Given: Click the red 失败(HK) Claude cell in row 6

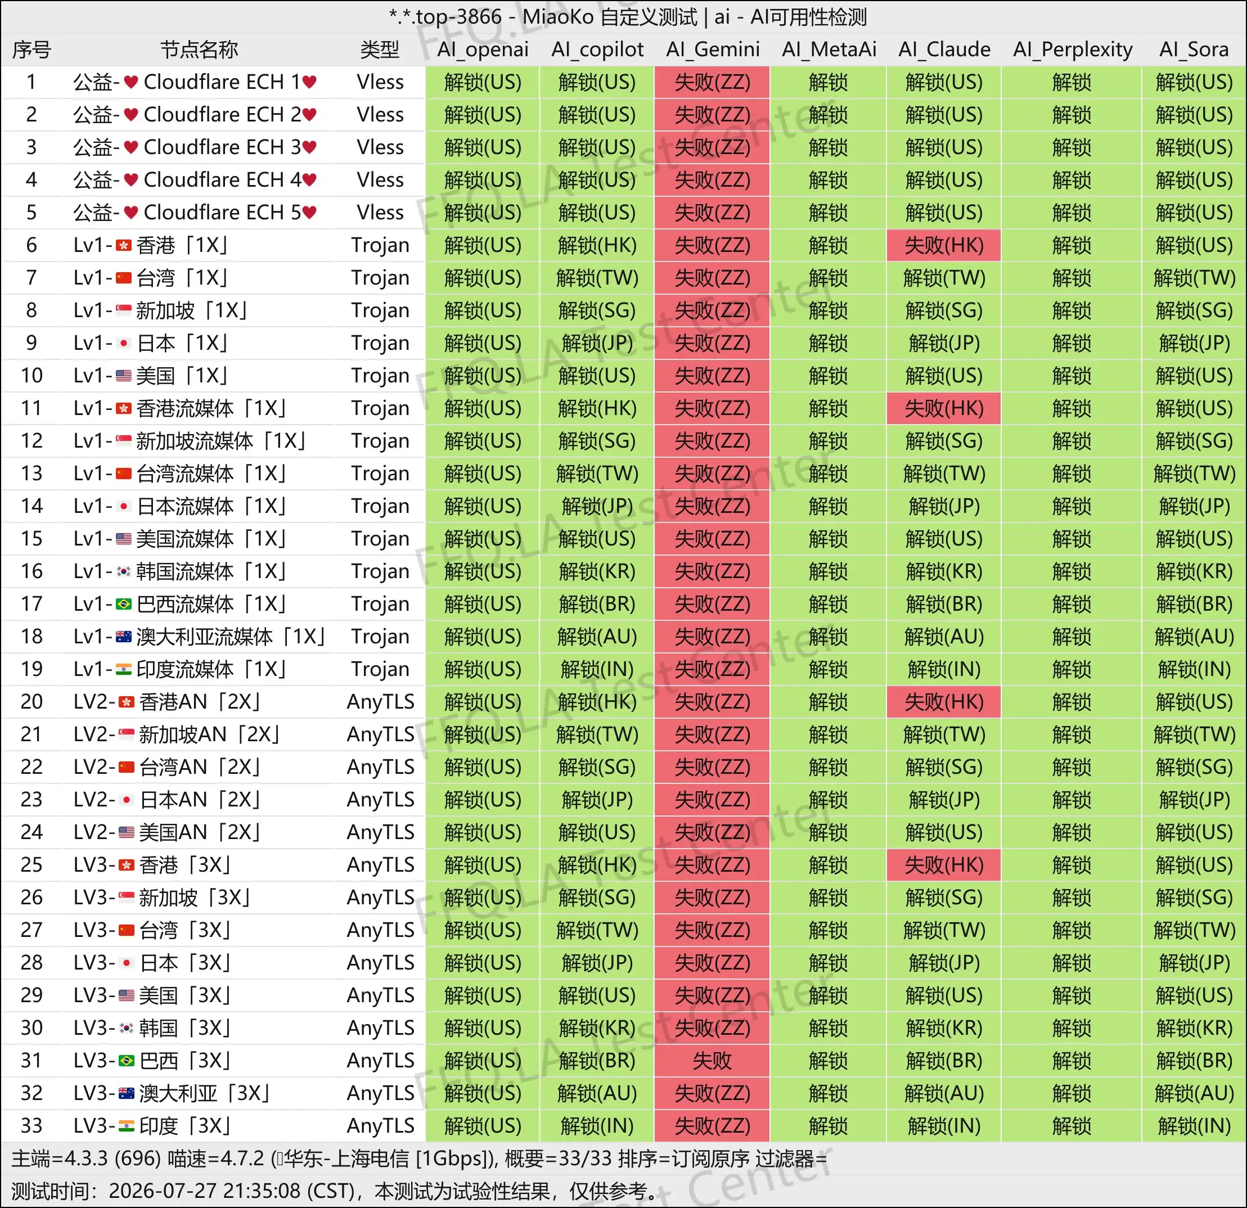Looking at the screenshot, I should tap(944, 246).
